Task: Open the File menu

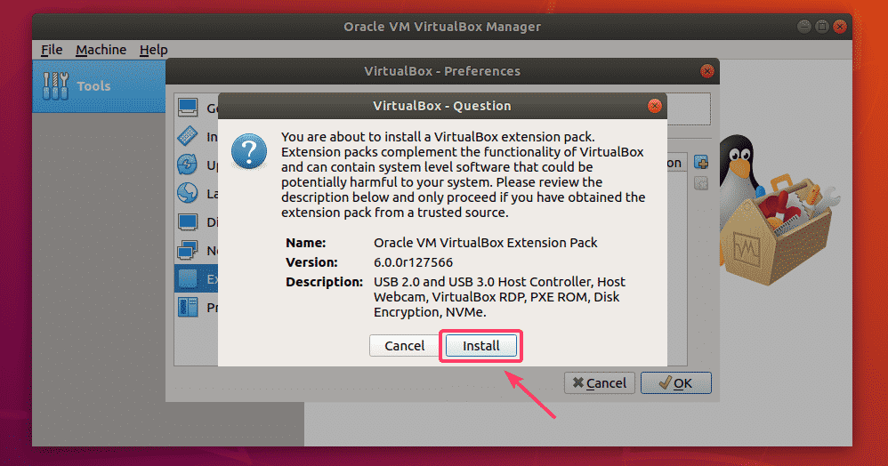Action: [x=52, y=50]
